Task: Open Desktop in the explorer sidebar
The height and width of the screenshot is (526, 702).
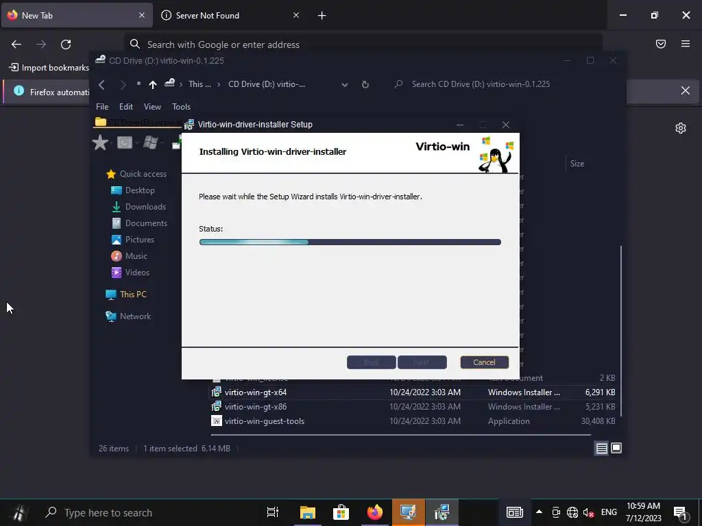Action: point(132,190)
